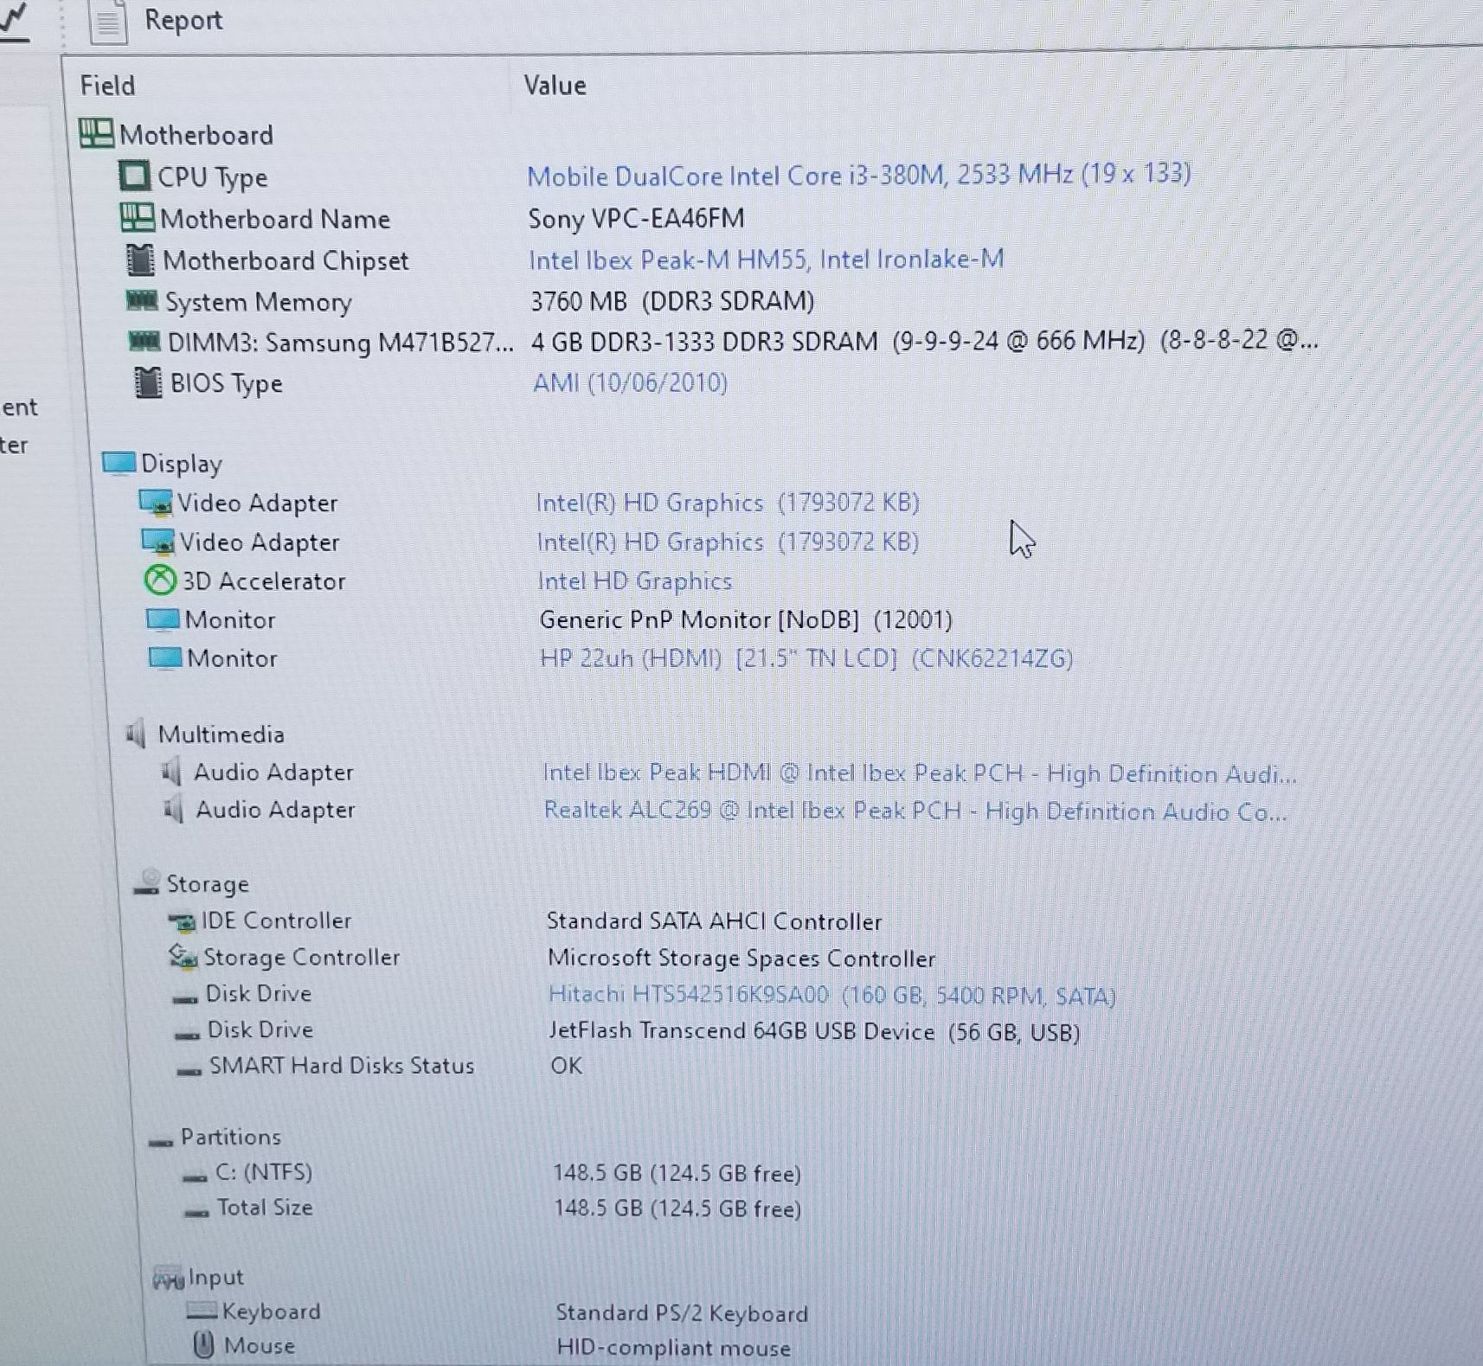Click the Value column header
Screen dimensions: 1483x1366
[x=555, y=86]
